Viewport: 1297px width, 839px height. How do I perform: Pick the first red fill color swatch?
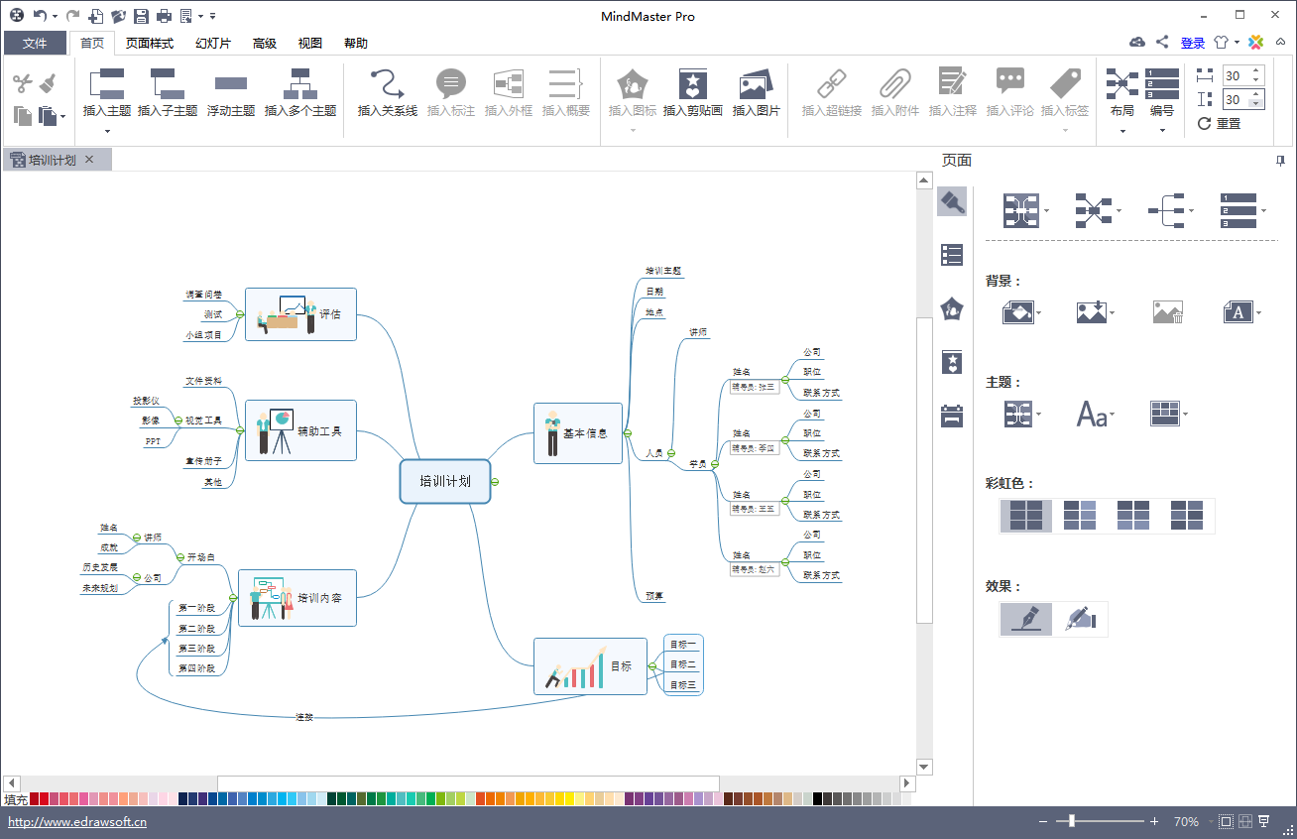point(35,798)
